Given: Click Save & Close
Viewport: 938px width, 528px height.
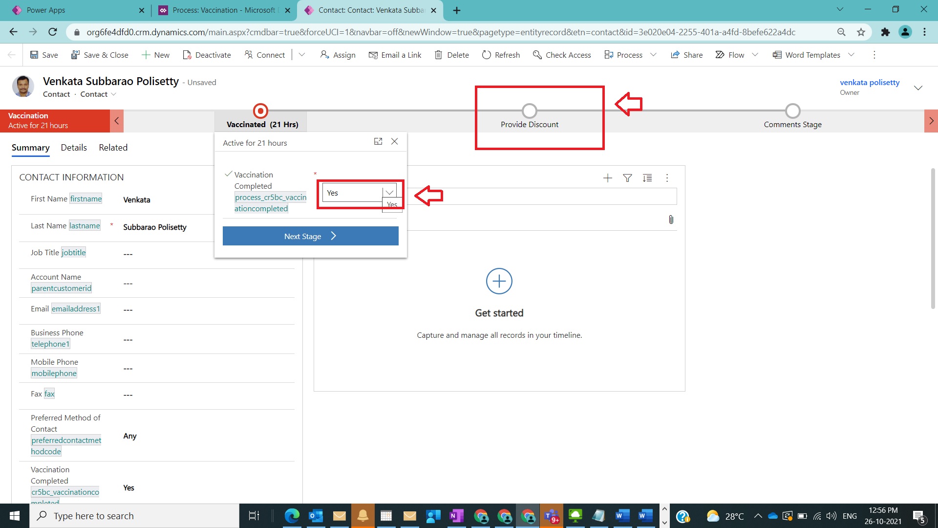Looking at the screenshot, I should pyautogui.click(x=100, y=55).
